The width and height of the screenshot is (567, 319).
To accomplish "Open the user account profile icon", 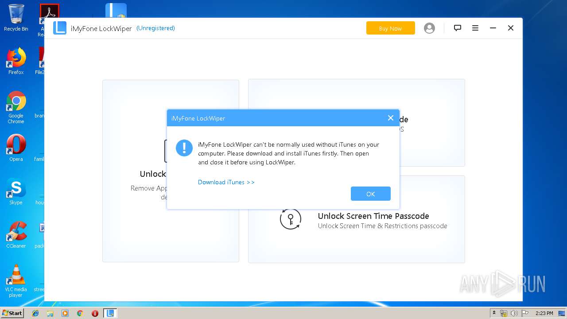I will coord(429,28).
